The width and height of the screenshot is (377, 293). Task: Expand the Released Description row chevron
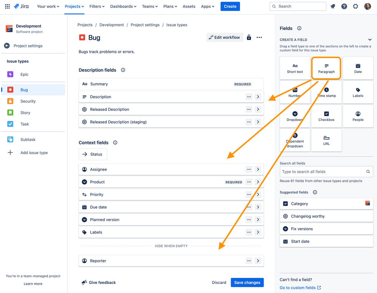[x=258, y=109]
